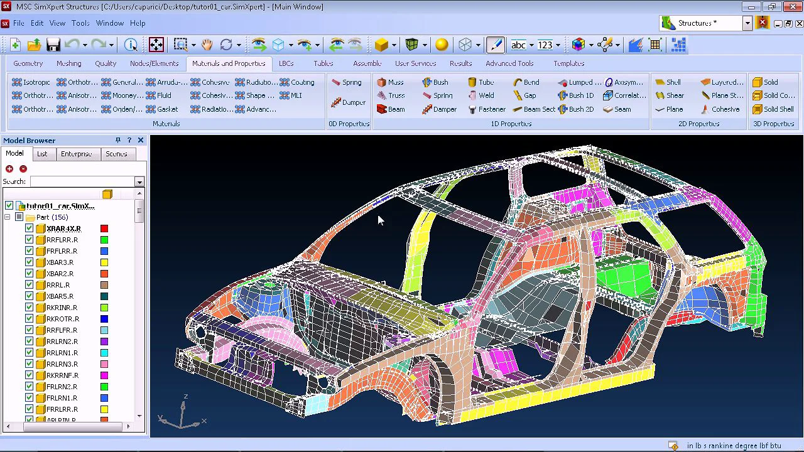Click the red color swatch for XBAR4X.R

[104, 229]
